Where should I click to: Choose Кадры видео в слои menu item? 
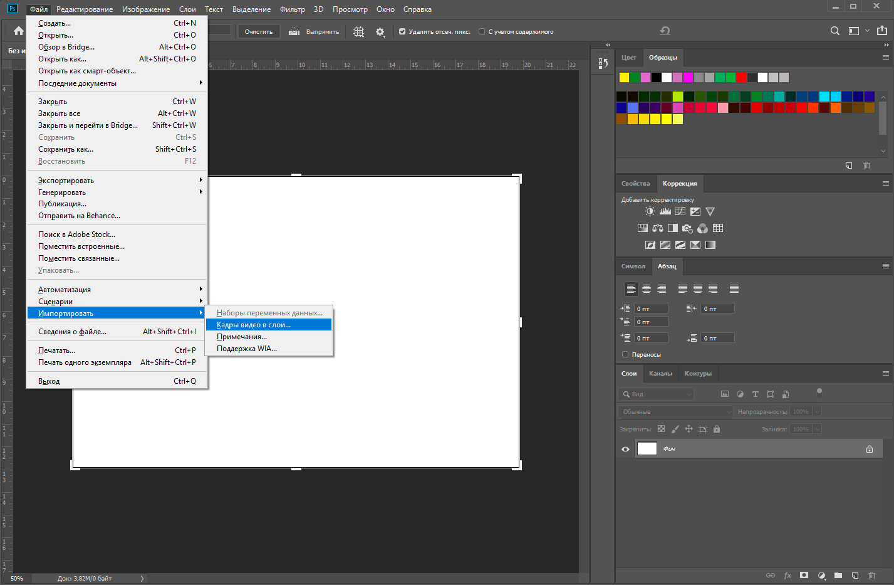coord(269,325)
